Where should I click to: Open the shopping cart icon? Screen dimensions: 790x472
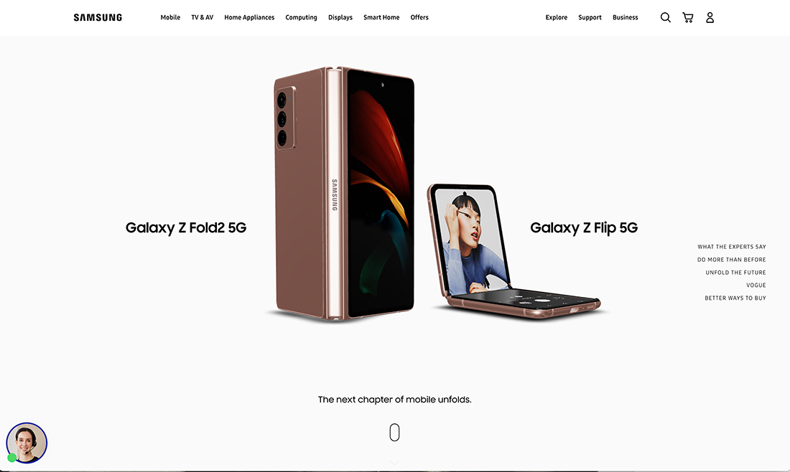coord(688,18)
